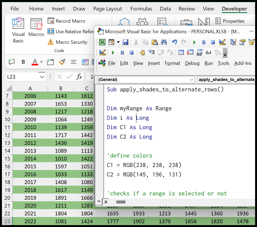The height and width of the screenshot is (227, 257).
Task: Open the Immediate Window icon
Action: click(190, 52)
